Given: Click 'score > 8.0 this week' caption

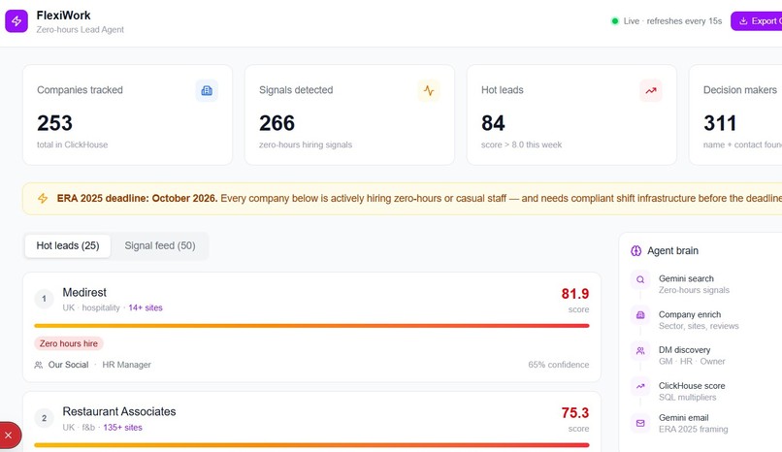Looking at the screenshot, I should coord(521,145).
